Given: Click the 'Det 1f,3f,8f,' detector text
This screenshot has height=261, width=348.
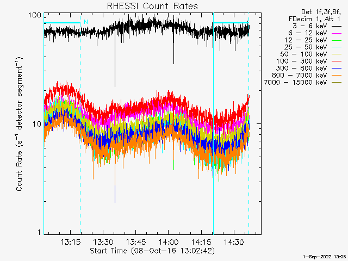Looking at the screenshot, I should tap(321, 12).
